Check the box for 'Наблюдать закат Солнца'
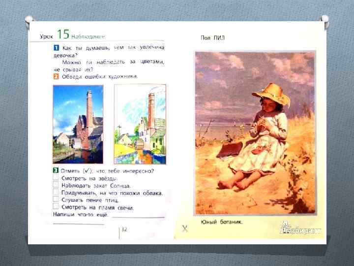The height and width of the screenshot is (266, 354). click(x=56, y=185)
